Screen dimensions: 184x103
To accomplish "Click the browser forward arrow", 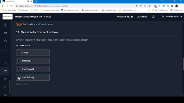I will (x=7, y=6).
